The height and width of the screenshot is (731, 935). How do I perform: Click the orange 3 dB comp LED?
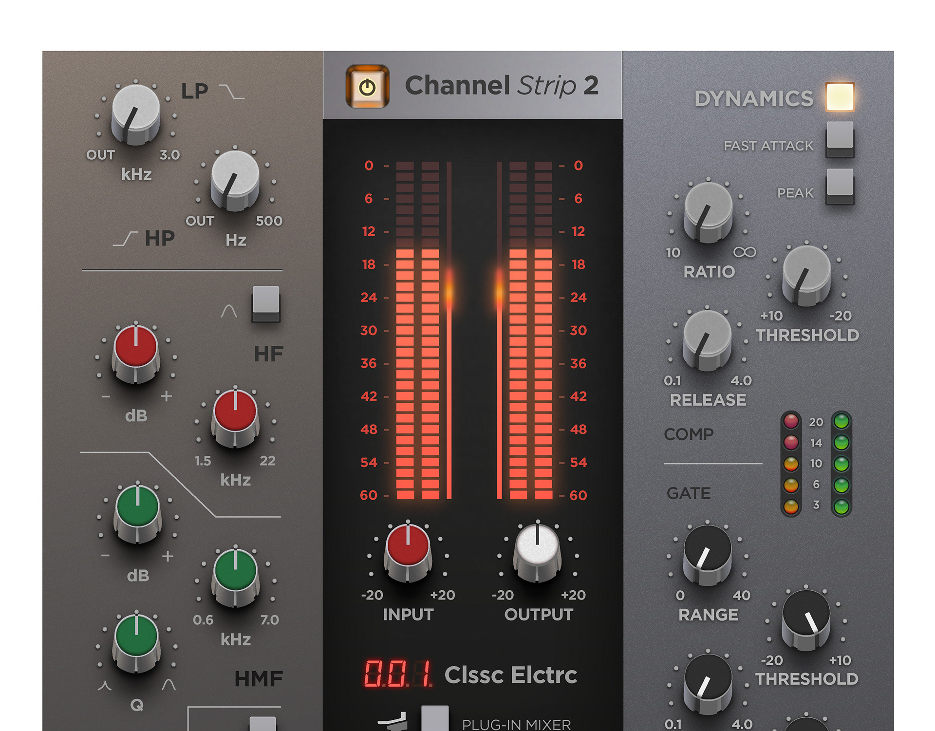(791, 506)
